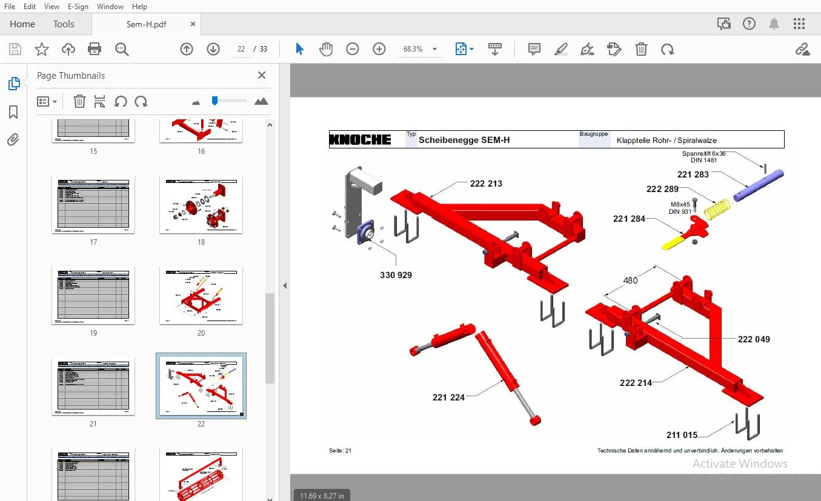Close the Page Thumbnails panel
This screenshot has width=821, height=501.
pyautogui.click(x=262, y=75)
